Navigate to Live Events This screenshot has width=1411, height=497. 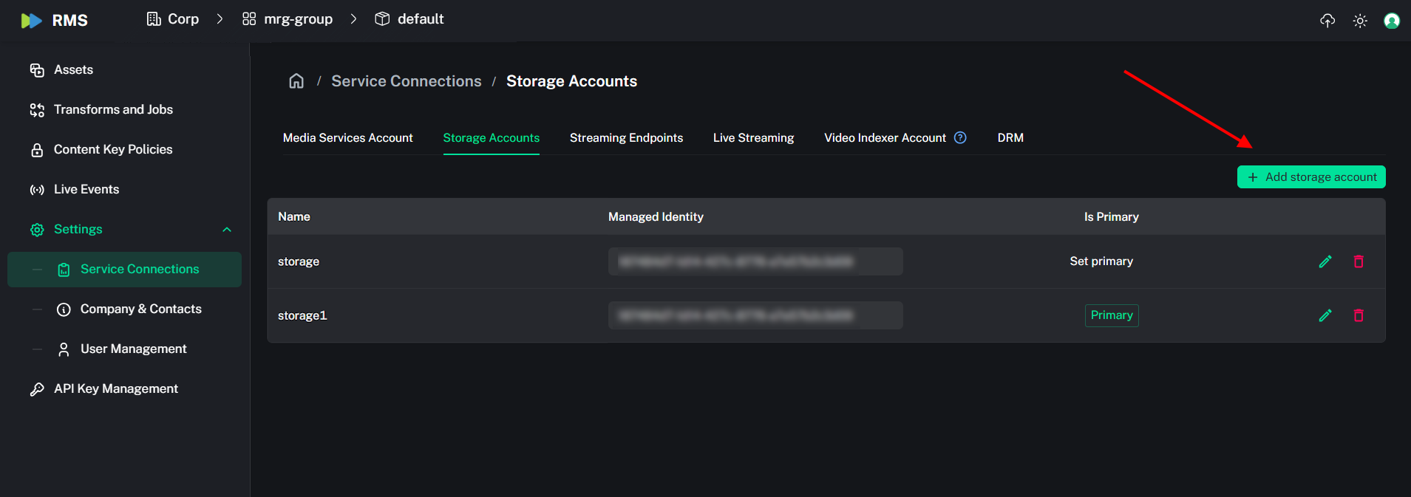[86, 189]
